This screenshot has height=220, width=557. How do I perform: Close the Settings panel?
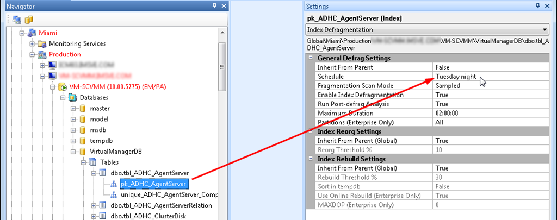(x=548, y=6)
